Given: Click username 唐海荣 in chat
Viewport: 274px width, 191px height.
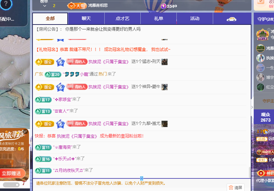Looking at the screenshot, I should pyautogui.click(x=63, y=147).
